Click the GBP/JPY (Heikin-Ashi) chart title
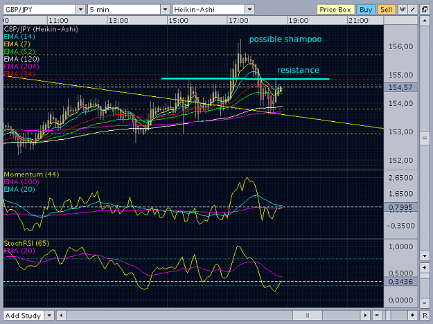 41,29
